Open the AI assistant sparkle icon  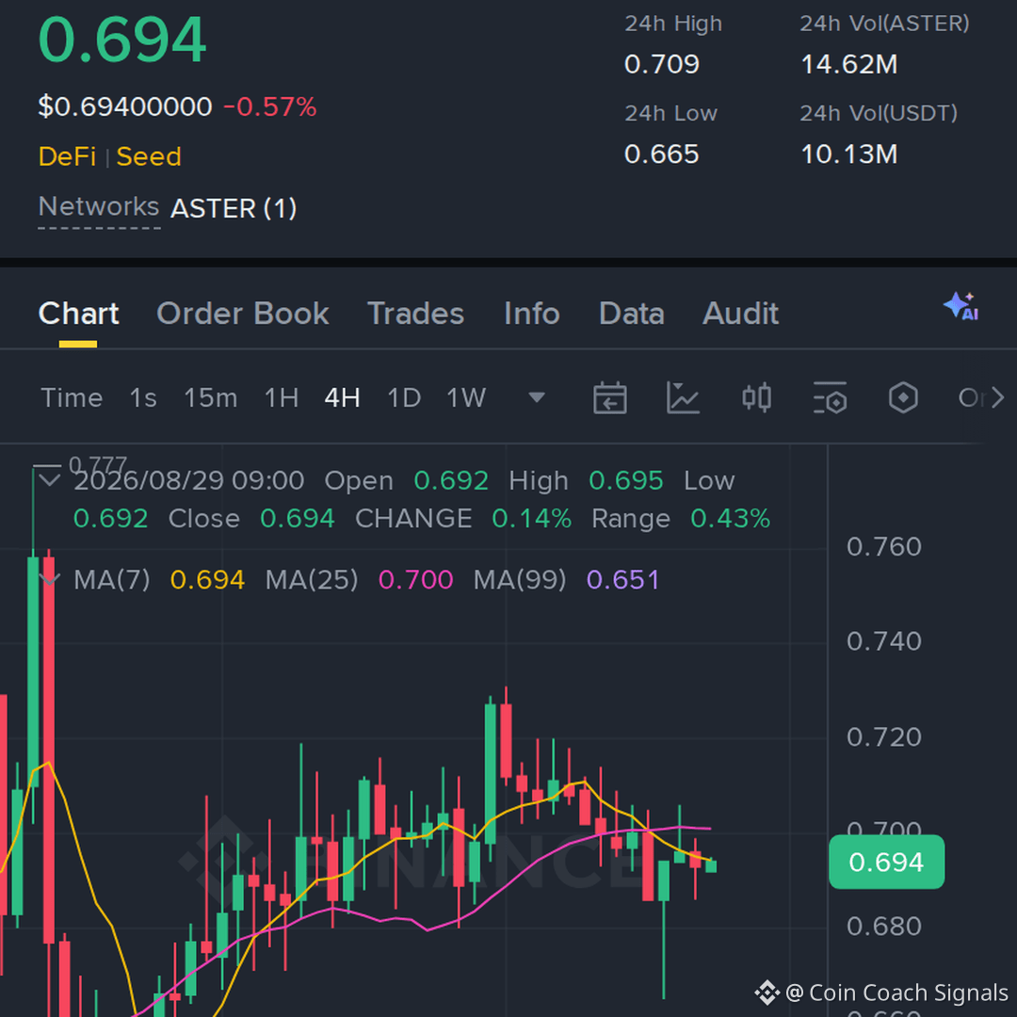point(961,306)
